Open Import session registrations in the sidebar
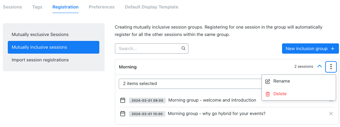 (x=54, y=60)
